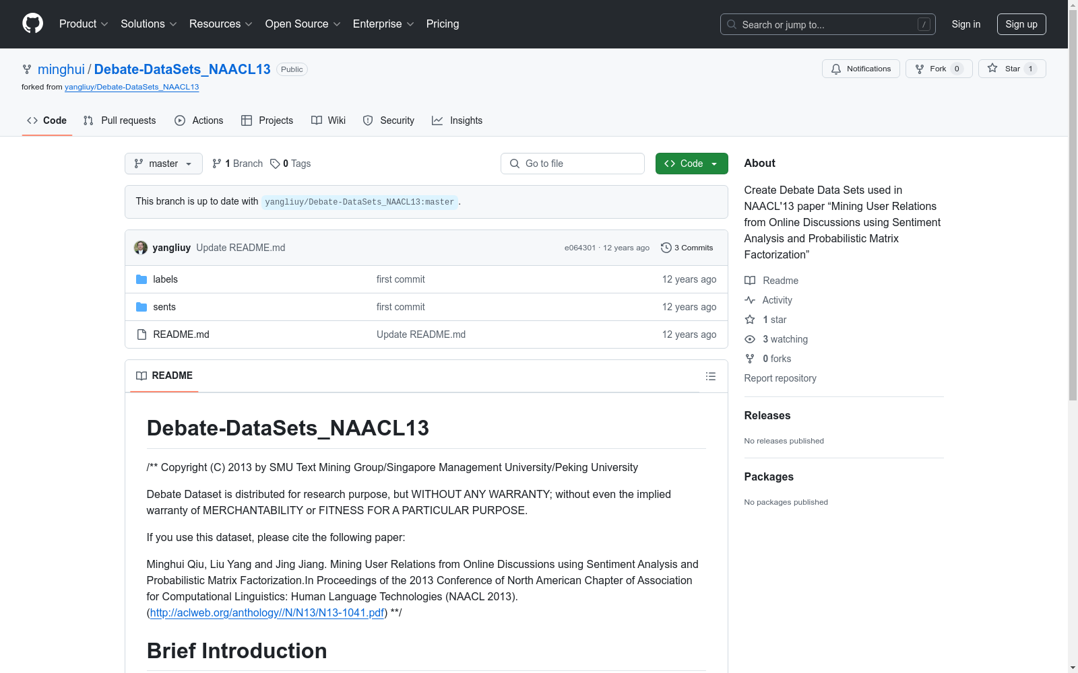Open the labels directory name link

click(x=166, y=279)
